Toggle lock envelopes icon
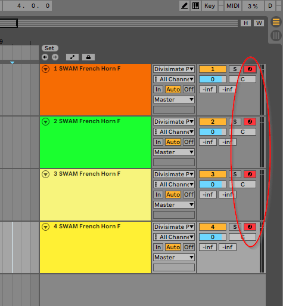Image resolution: width=283 pixels, height=306 pixels. (88, 57)
